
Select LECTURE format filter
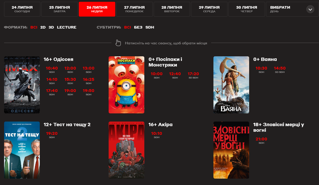tap(67, 27)
